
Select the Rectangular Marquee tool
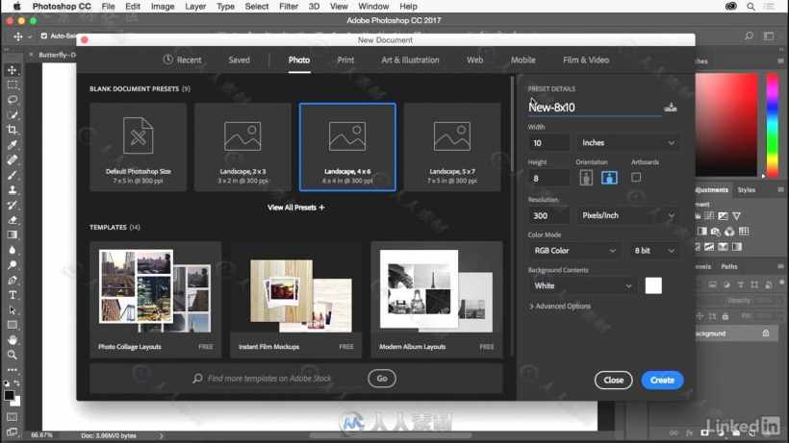(13, 85)
